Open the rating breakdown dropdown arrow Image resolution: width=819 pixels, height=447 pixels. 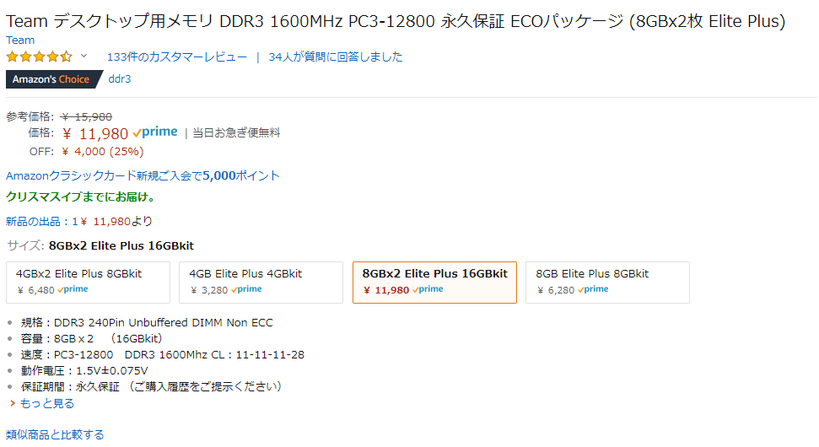(84, 57)
